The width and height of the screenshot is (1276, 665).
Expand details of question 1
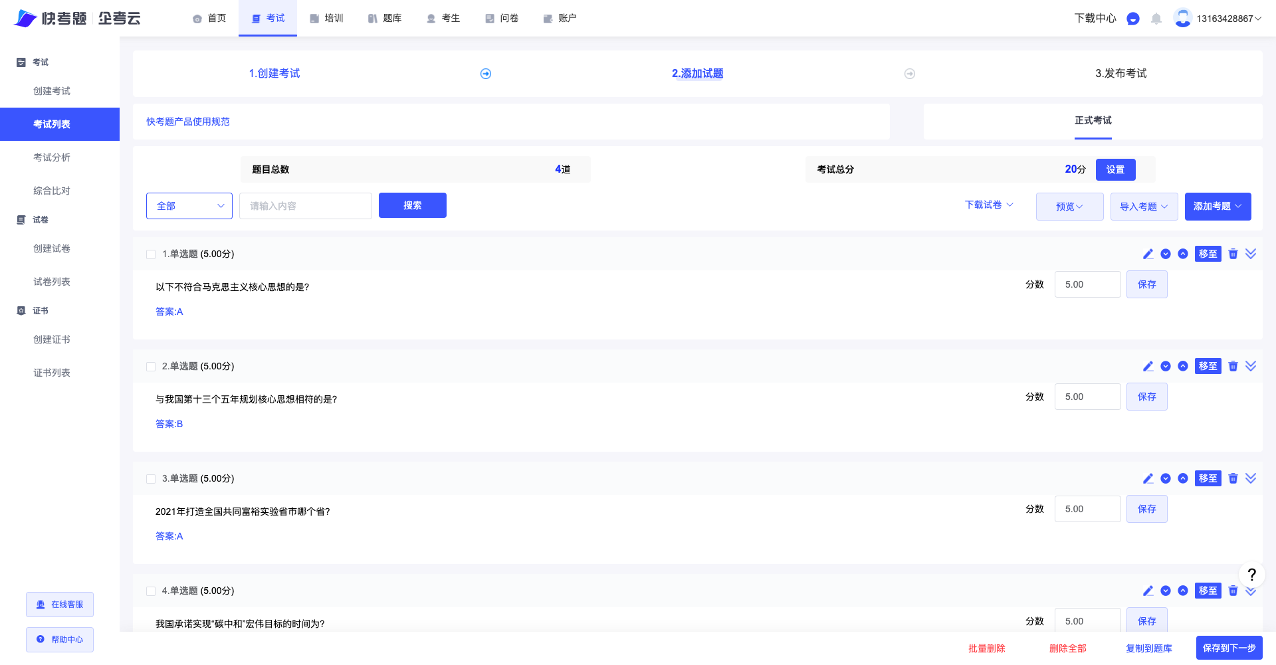(x=1251, y=254)
